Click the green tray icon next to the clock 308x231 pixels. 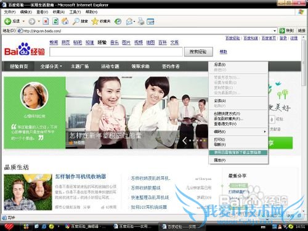pos(291,227)
